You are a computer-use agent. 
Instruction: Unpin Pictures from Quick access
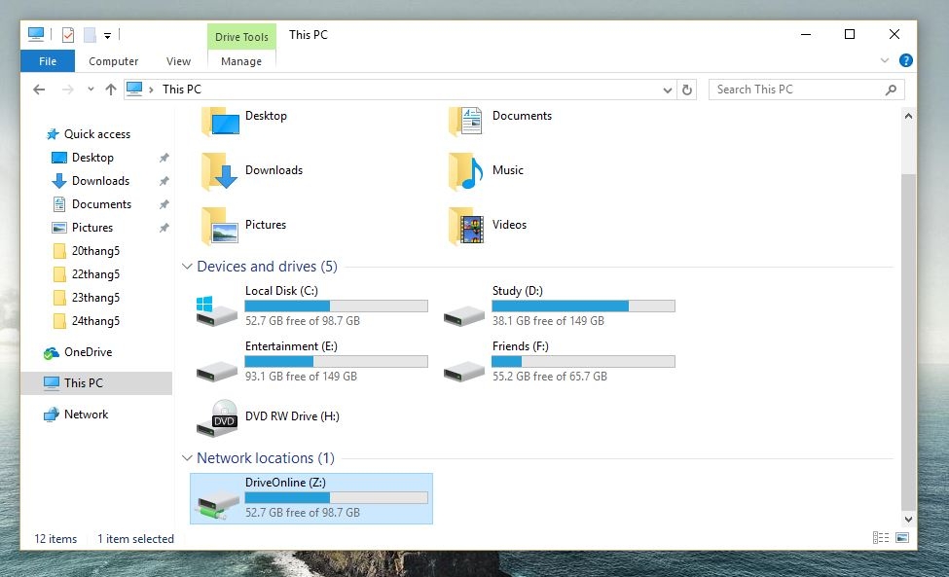[164, 227]
